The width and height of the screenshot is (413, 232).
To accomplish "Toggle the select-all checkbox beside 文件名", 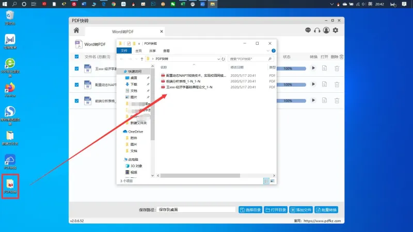I will tap(76, 57).
